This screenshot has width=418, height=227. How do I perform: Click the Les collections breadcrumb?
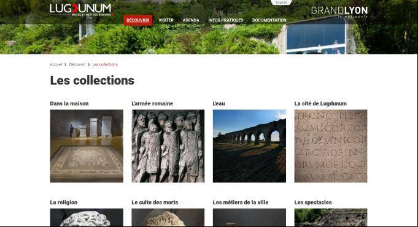105,65
